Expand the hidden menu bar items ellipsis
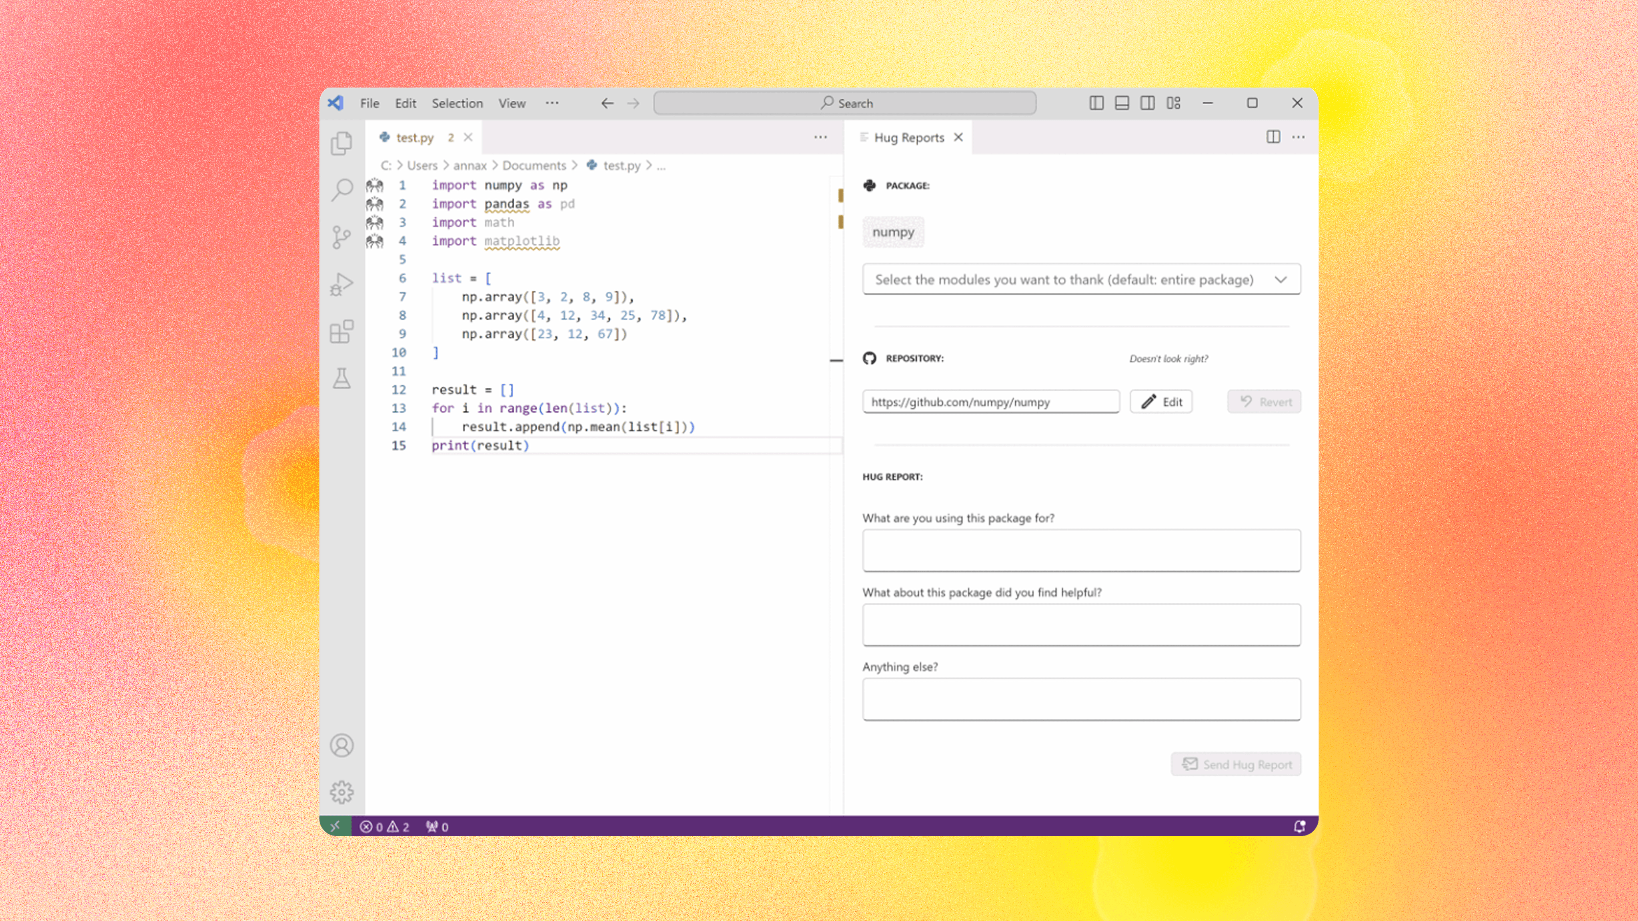Image resolution: width=1638 pixels, height=921 pixels. click(x=552, y=103)
